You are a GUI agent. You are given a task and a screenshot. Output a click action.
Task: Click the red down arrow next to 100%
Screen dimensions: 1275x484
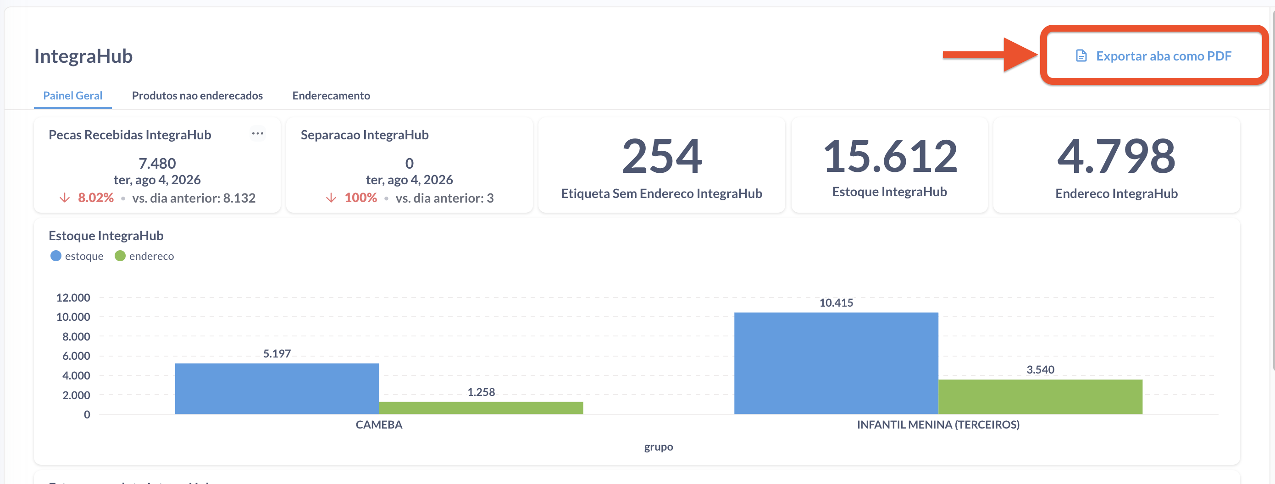point(331,198)
